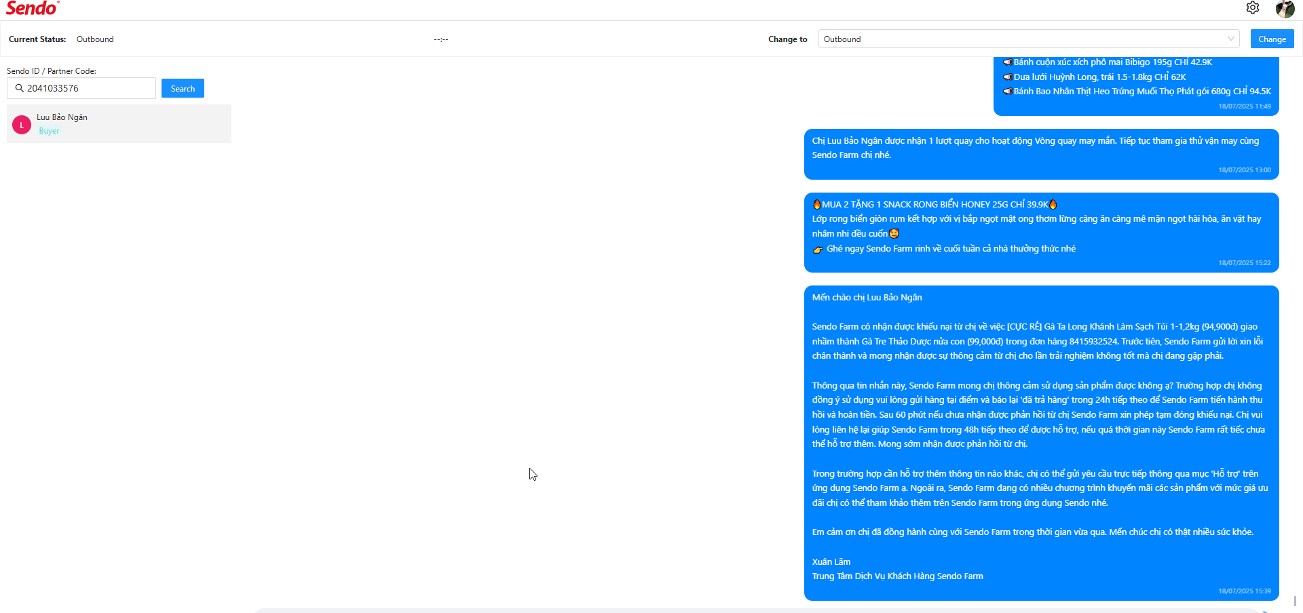The width and height of the screenshot is (1303, 613).
Task: Expand the Change to status dropdown arrow
Action: coord(1230,39)
